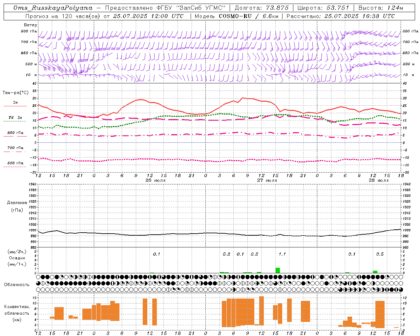Click the dash-dot line sample under 700 гПа legend
Viewport: 420px width, 336px height.
[14, 152]
